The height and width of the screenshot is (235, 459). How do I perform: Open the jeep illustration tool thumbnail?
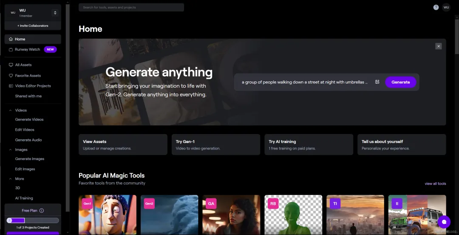click(417, 215)
